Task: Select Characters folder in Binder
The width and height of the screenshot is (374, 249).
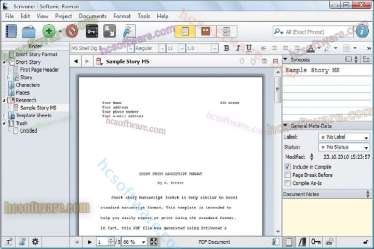Action: tap(28, 85)
